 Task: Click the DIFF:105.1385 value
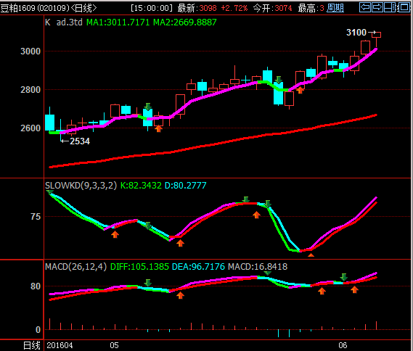pos(139,267)
